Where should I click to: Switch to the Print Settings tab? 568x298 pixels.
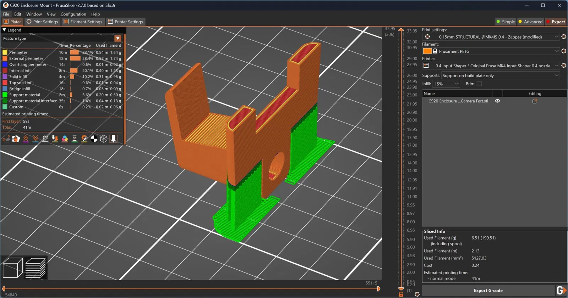click(x=42, y=22)
